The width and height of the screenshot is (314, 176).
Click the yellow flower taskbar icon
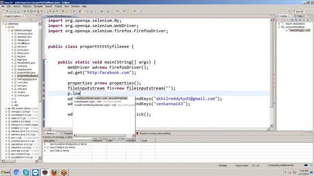(x=64, y=172)
